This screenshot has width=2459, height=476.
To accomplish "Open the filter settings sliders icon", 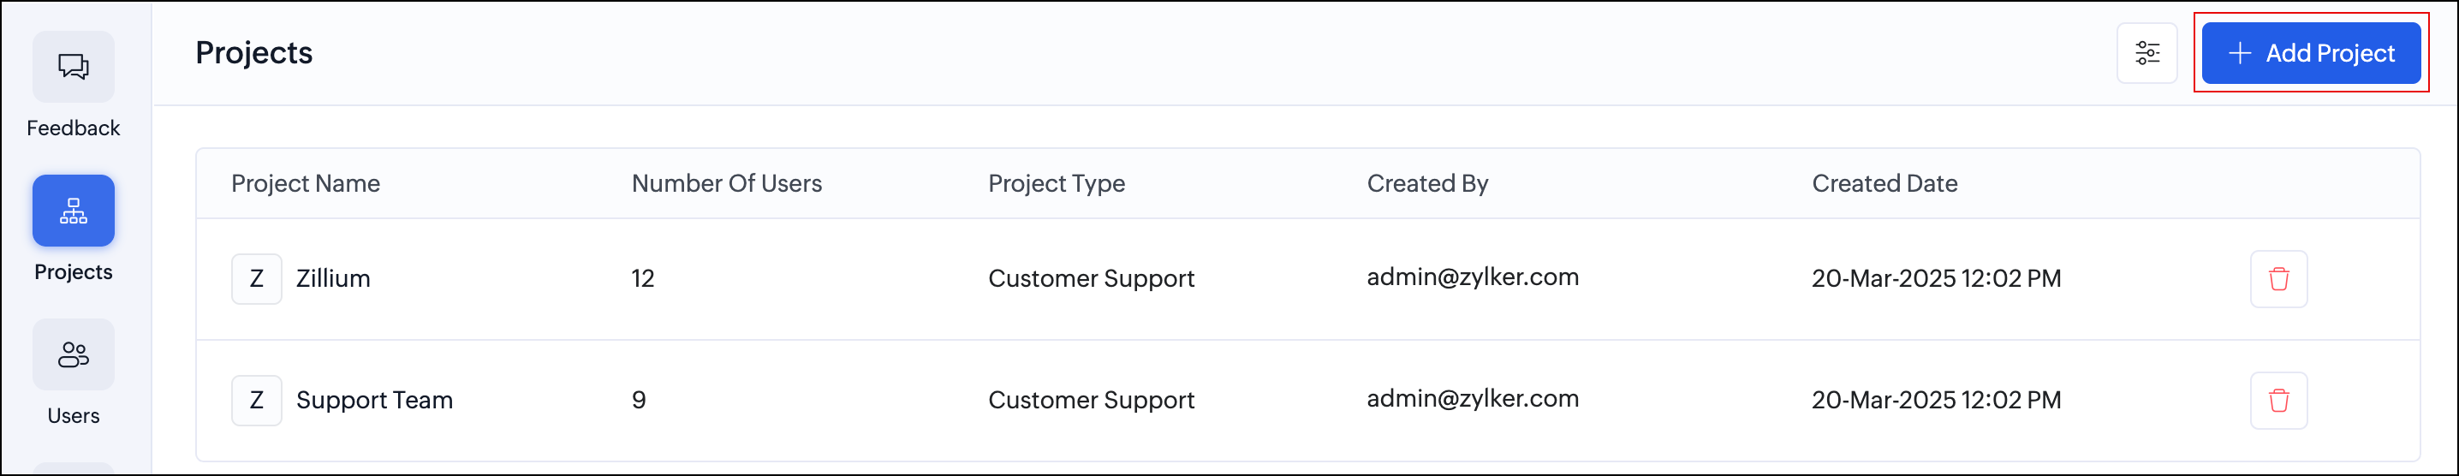I will [2146, 53].
